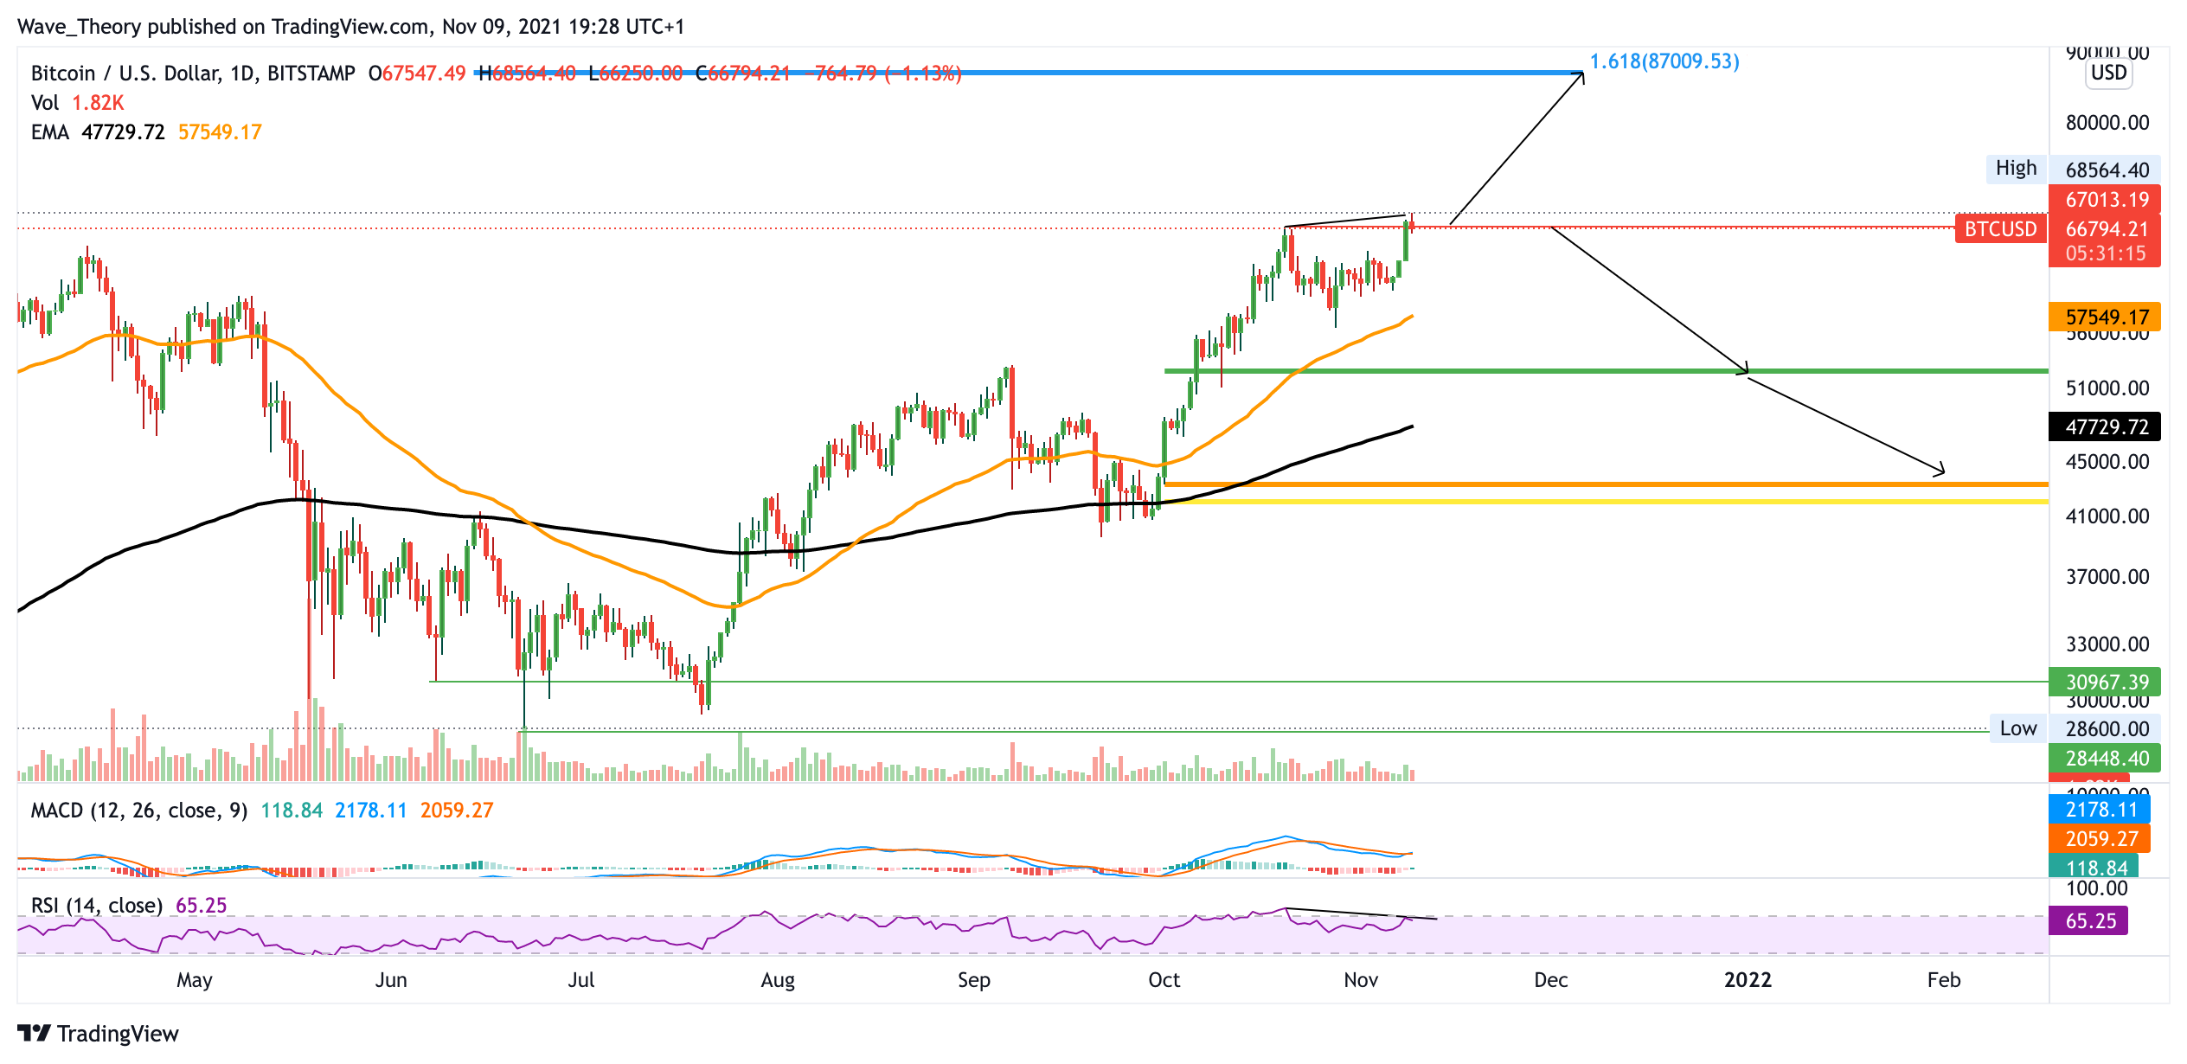This screenshot has width=2187, height=1064.
Task: Click the lower arrowhead above the orange support line
Action: tap(1940, 471)
